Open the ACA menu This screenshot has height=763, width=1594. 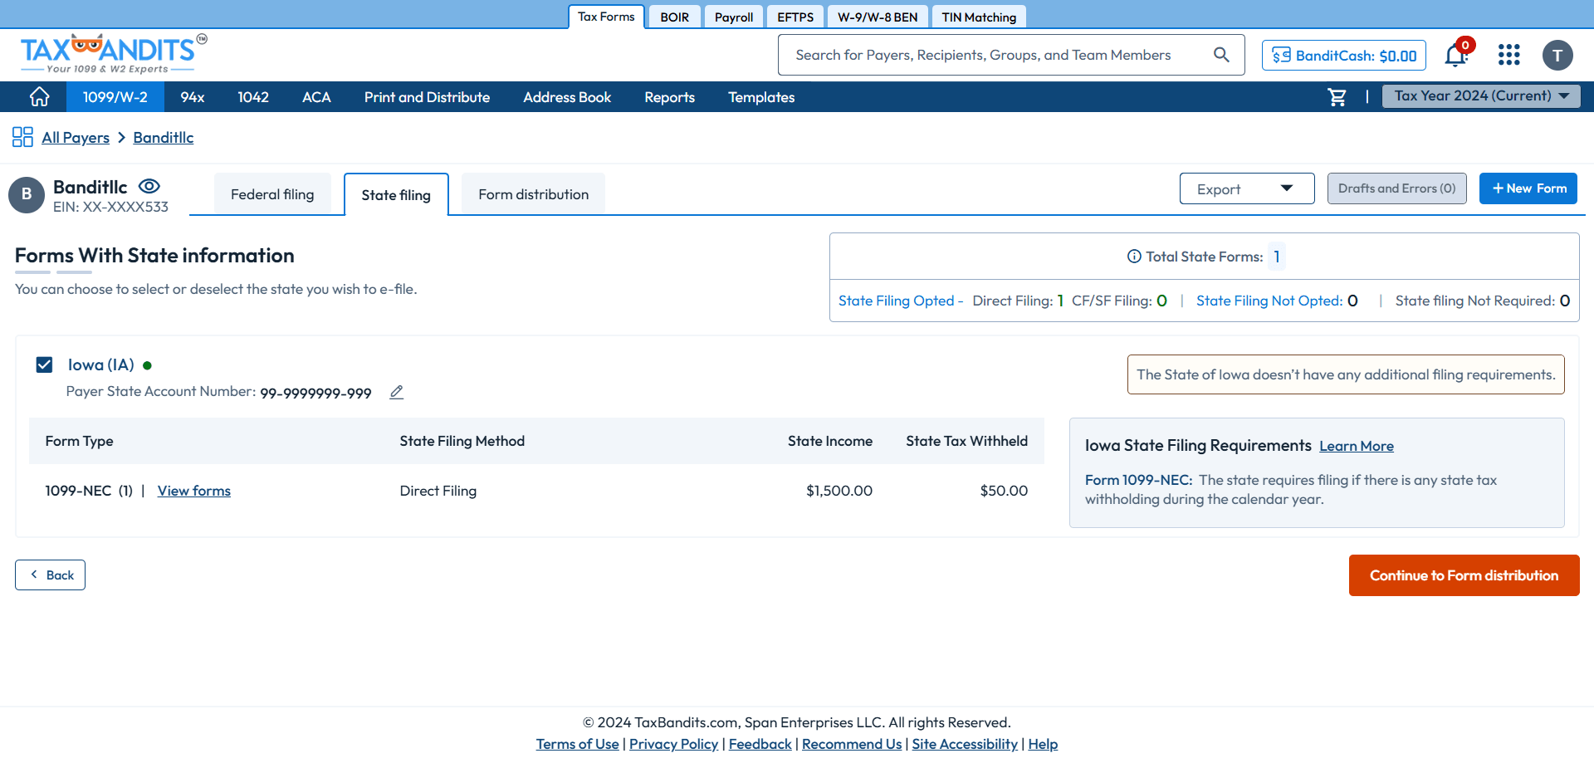(316, 97)
